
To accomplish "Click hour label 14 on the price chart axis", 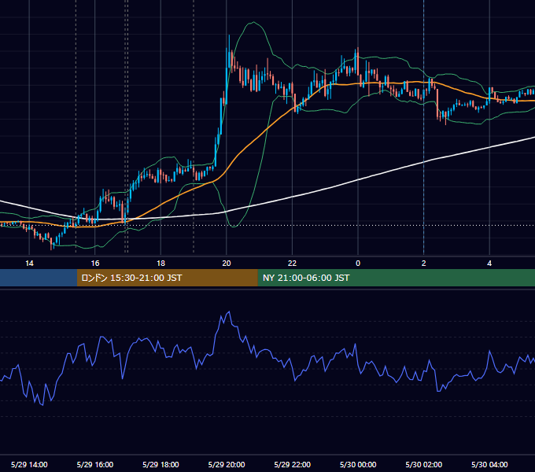I will click(29, 264).
